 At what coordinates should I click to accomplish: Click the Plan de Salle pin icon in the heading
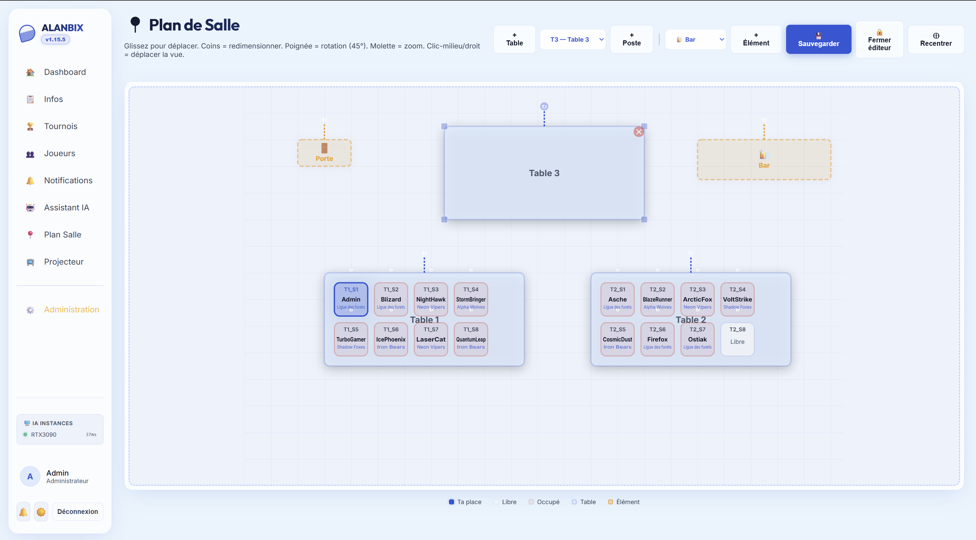(x=135, y=24)
